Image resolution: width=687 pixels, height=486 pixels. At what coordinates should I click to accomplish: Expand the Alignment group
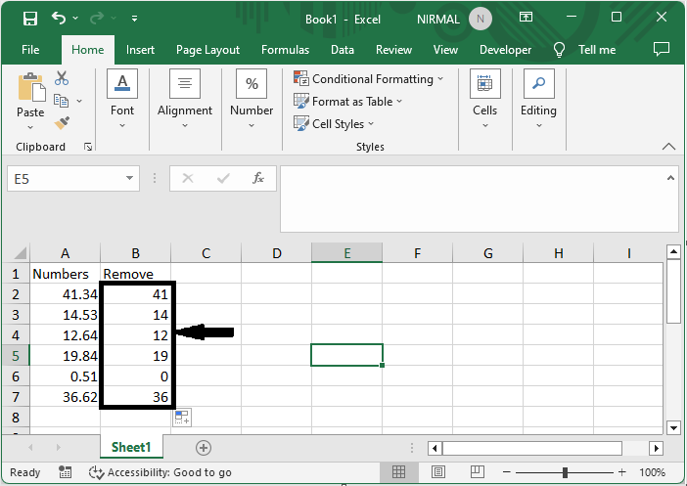click(x=185, y=99)
